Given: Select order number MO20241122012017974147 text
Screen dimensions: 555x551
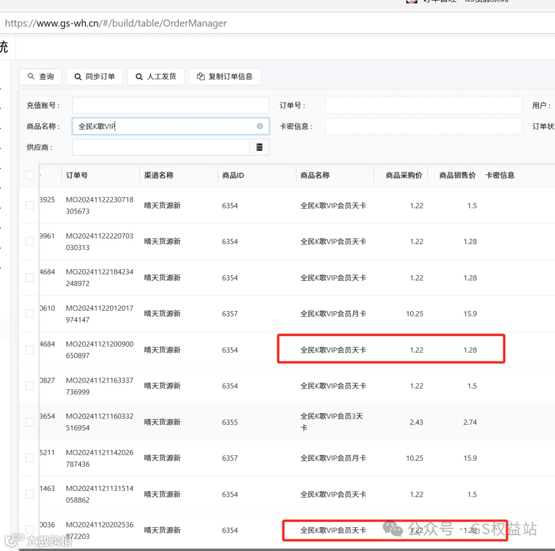Looking at the screenshot, I should 100,314.
